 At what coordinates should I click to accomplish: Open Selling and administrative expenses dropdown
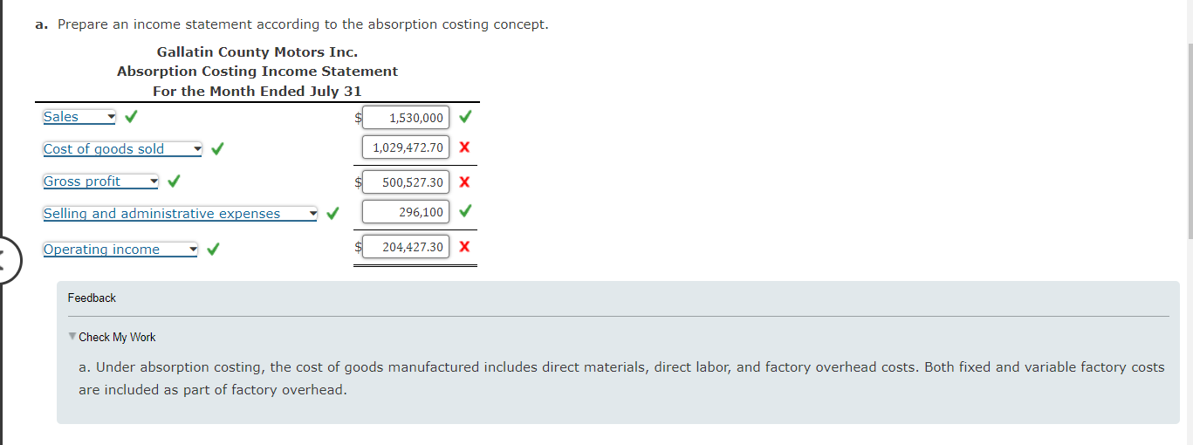pyautogui.click(x=180, y=214)
